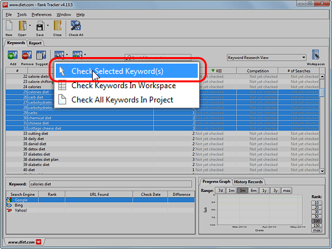Select the keyword row 'diabetes diet plan'

point(163,160)
